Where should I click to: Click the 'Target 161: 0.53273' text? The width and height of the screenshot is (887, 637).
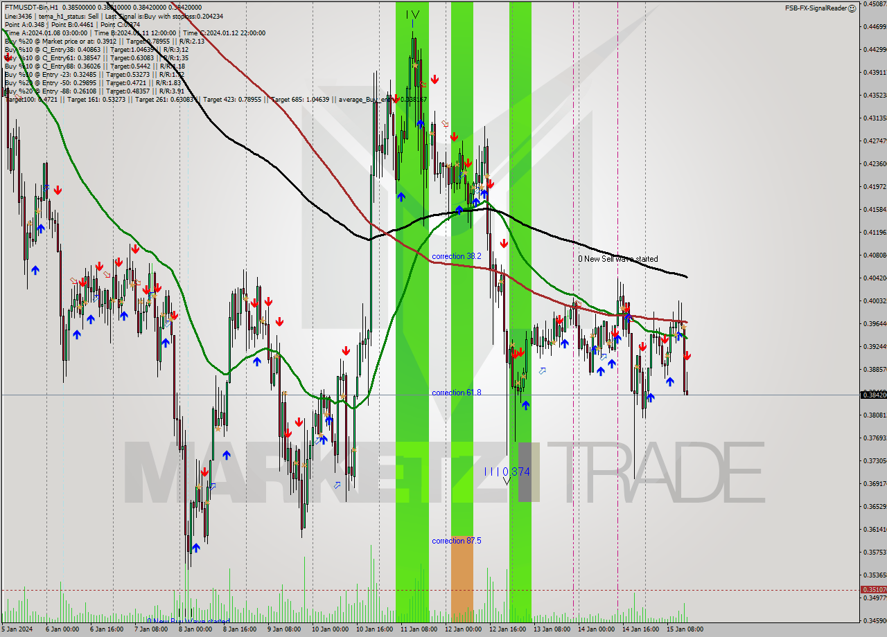tap(96, 100)
